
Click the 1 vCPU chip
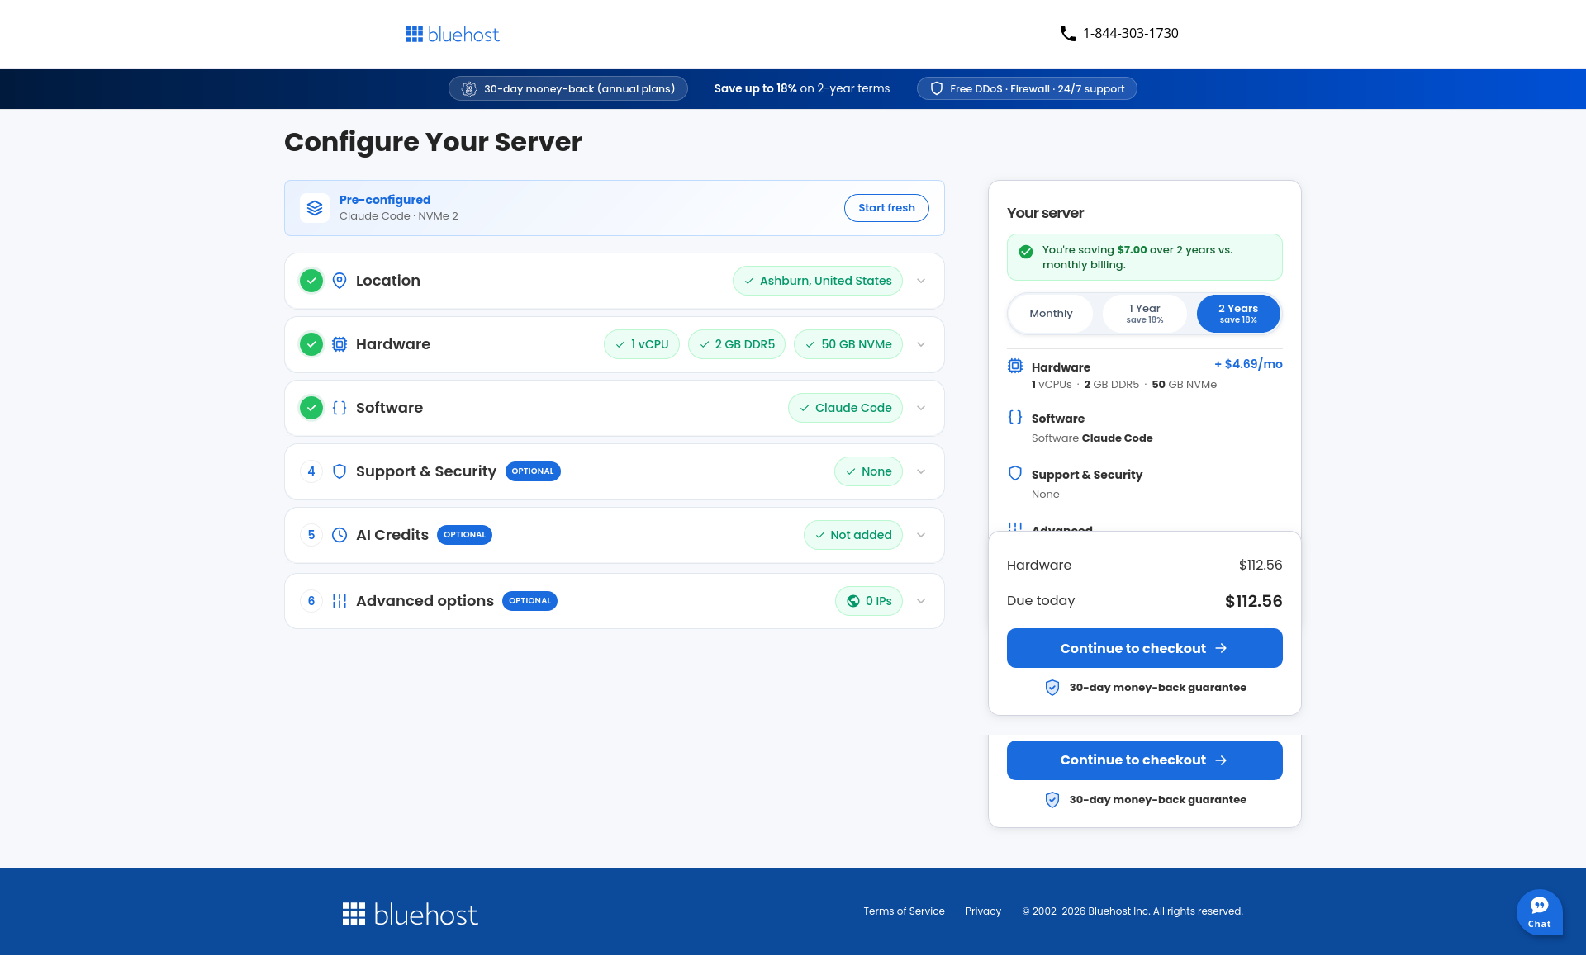[642, 344]
